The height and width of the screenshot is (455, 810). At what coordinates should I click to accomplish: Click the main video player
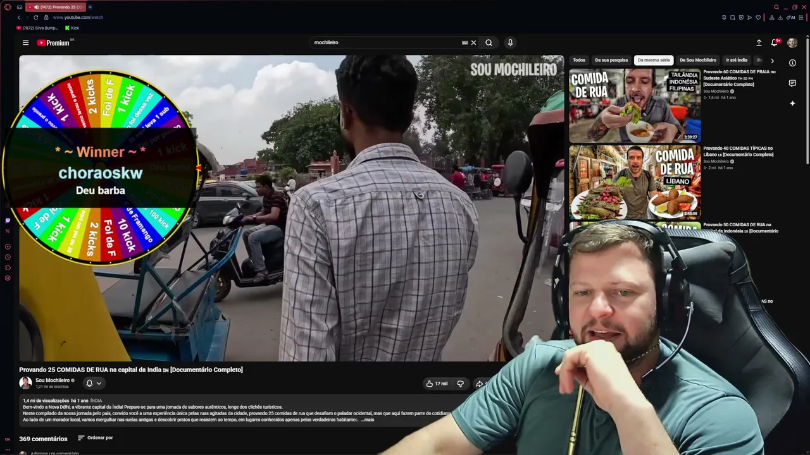point(291,208)
